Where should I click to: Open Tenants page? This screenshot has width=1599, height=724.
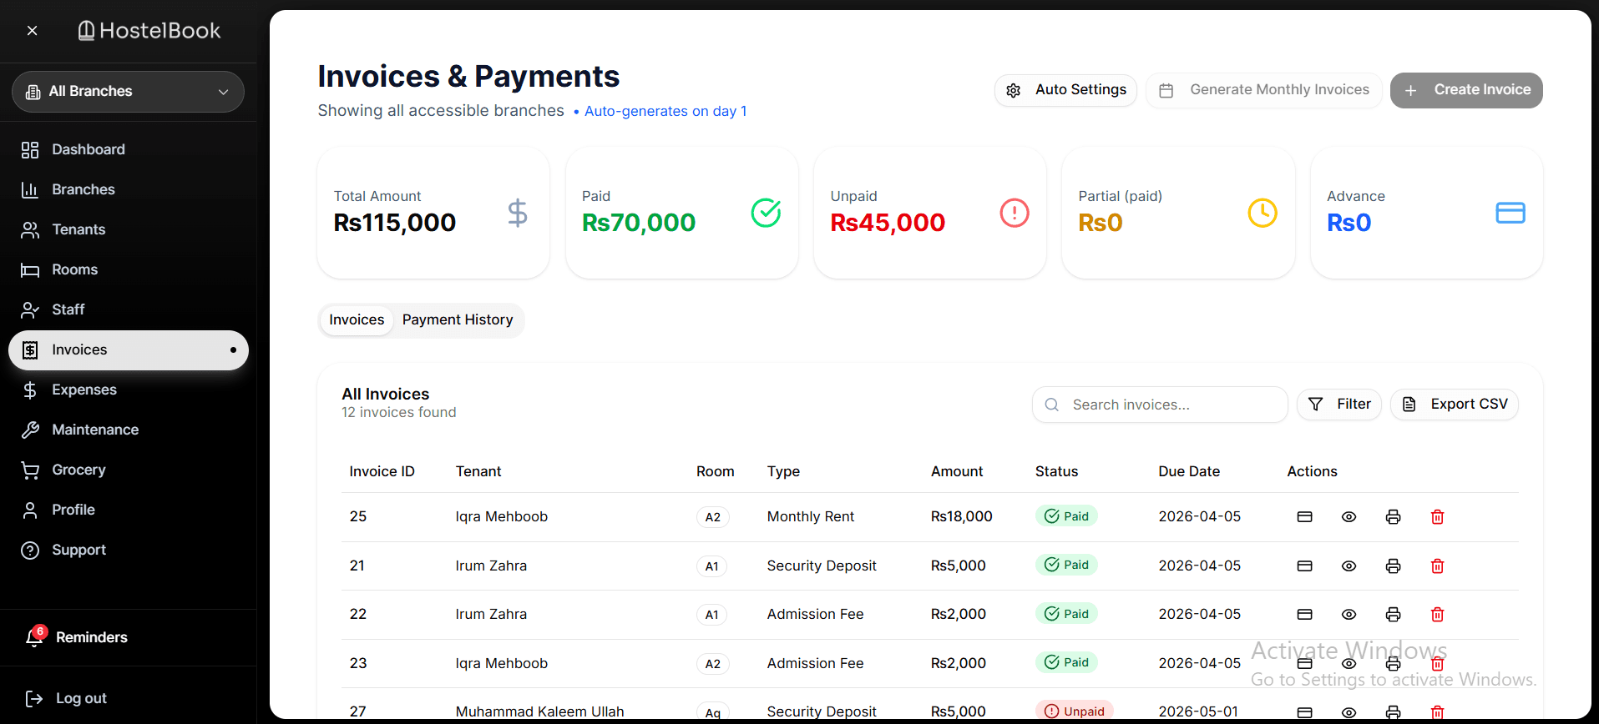(128, 229)
